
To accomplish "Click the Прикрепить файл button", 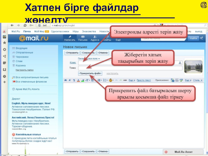I will pos(90,73).
